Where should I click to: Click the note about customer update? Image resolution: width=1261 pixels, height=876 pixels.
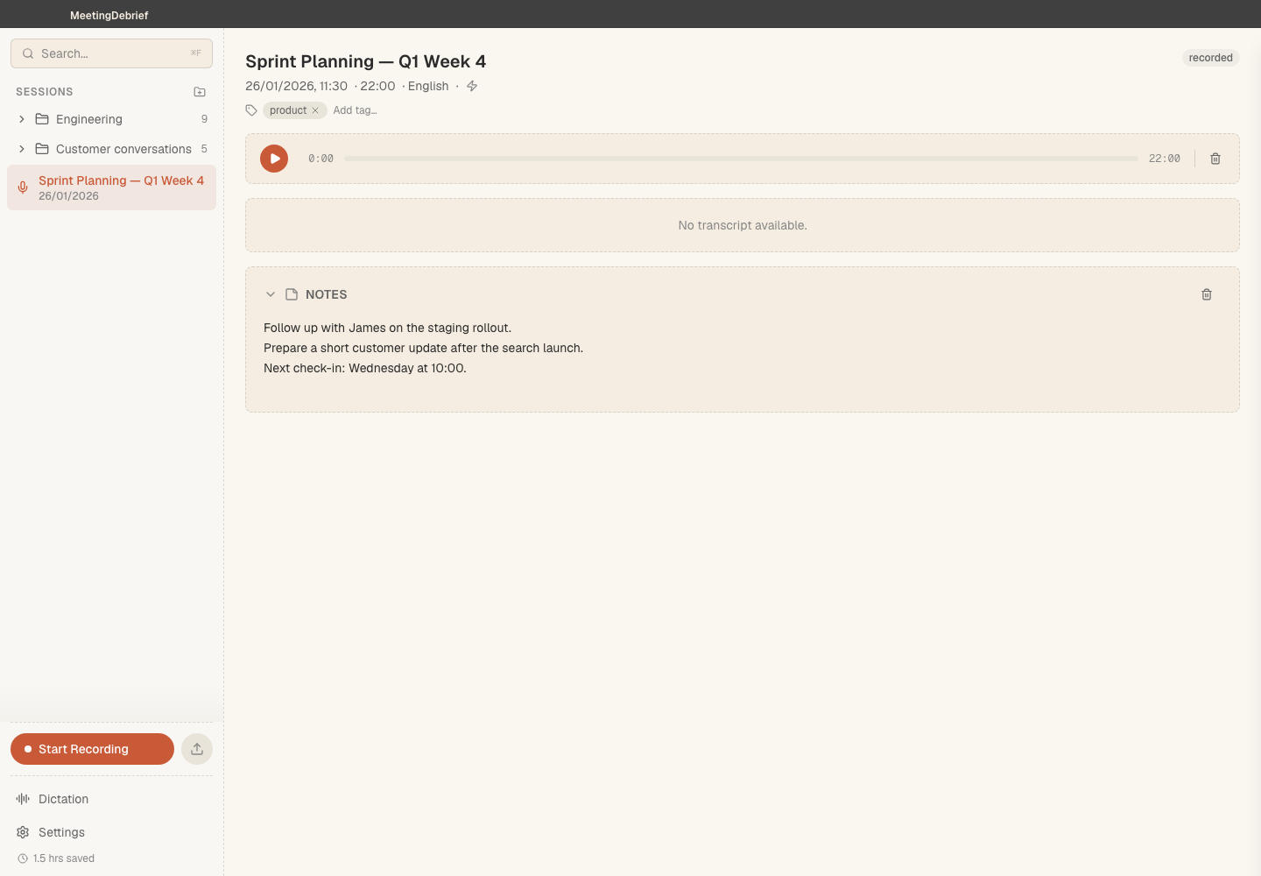point(423,348)
